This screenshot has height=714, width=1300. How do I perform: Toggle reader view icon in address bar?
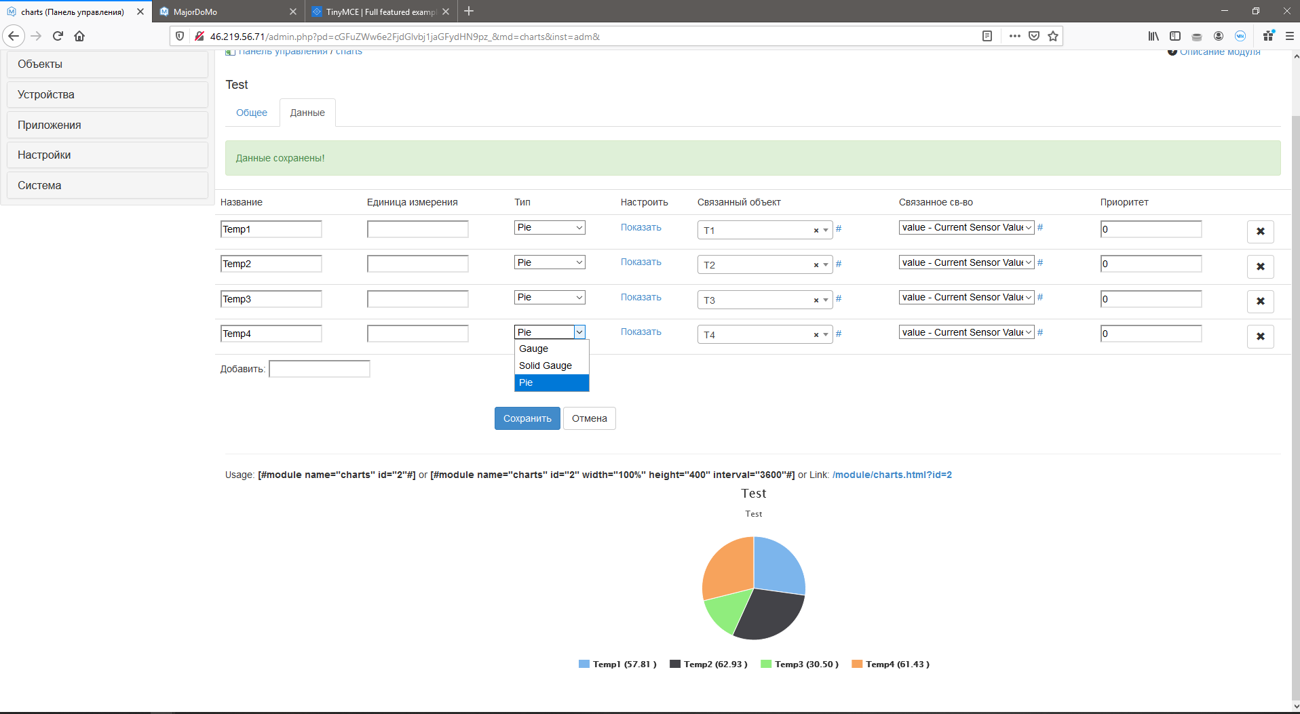pos(987,36)
